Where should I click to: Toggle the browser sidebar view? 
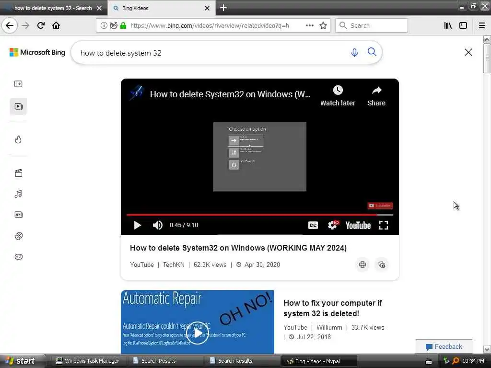point(463,25)
